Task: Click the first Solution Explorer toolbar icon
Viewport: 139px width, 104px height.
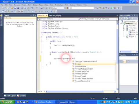Action: (x=122, y=18)
